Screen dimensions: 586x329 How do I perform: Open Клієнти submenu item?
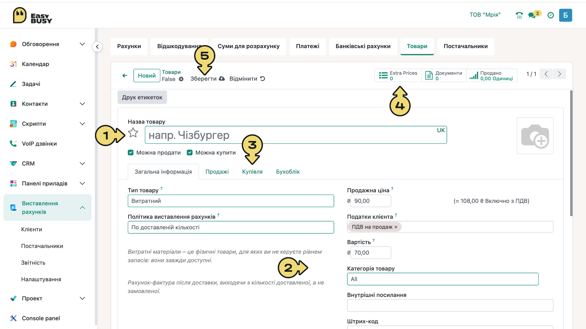tap(32, 229)
